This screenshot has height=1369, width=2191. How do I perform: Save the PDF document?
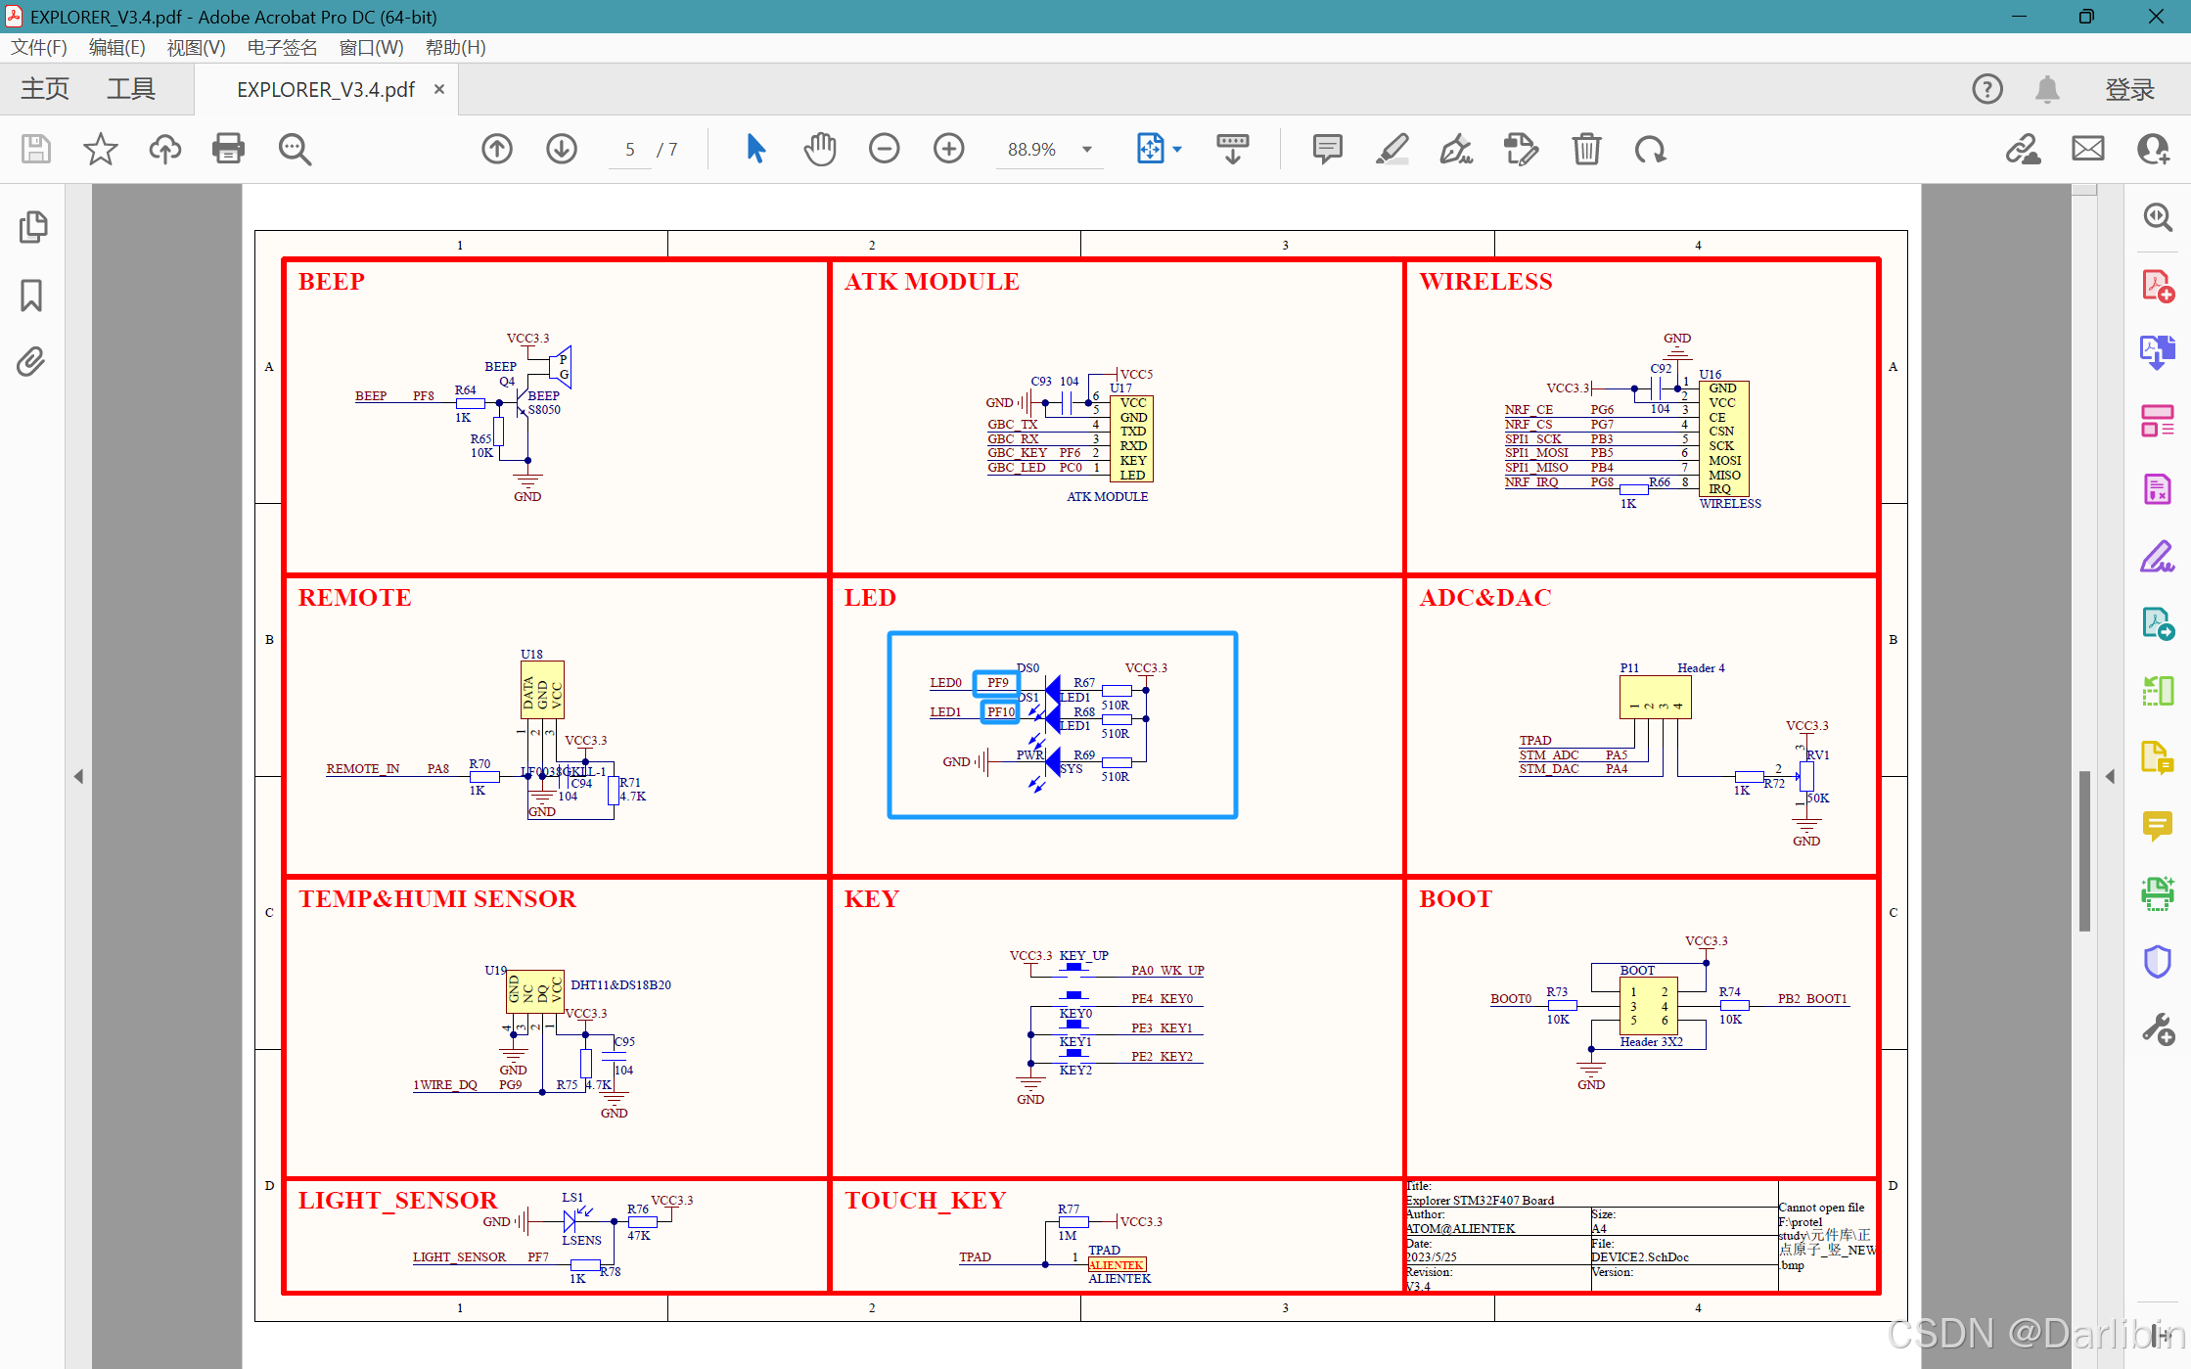(x=35, y=149)
